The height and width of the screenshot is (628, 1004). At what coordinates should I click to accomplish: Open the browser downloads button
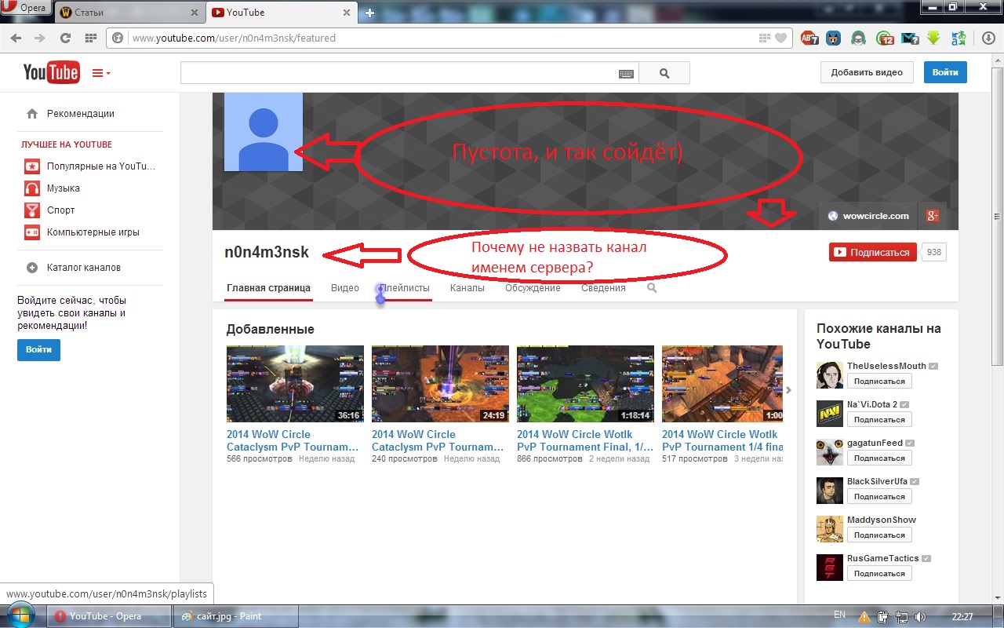pos(989,38)
